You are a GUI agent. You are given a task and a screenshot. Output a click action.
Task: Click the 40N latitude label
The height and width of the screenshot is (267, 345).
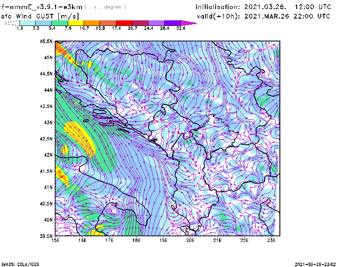(x=48, y=220)
